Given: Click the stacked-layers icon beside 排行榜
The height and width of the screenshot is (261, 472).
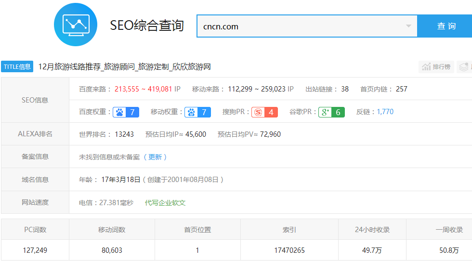Looking at the screenshot, I should tap(464, 66).
